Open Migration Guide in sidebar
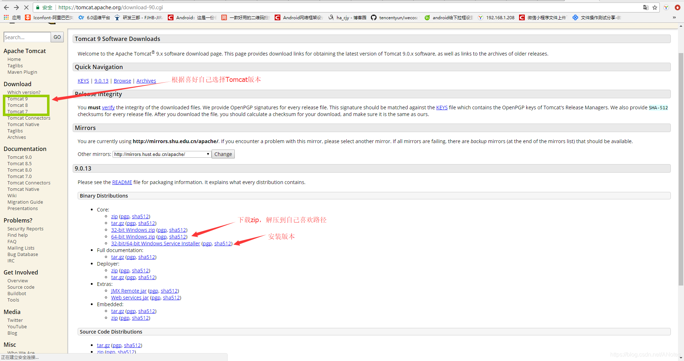The image size is (684, 361). pyautogui.click(x=25, y=202)
